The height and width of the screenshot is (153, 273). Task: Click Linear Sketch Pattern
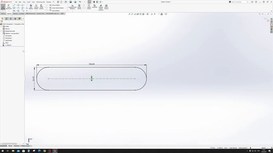[x=57, y=8]
